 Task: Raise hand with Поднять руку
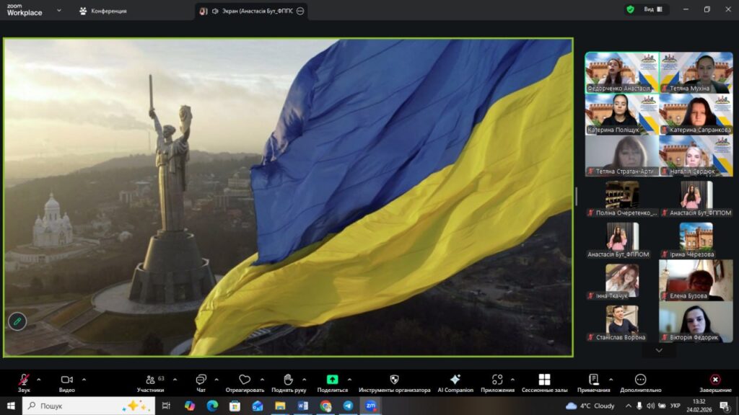(288, 380)
